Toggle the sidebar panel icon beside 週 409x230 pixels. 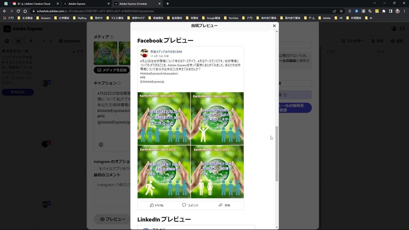[6, 41]
